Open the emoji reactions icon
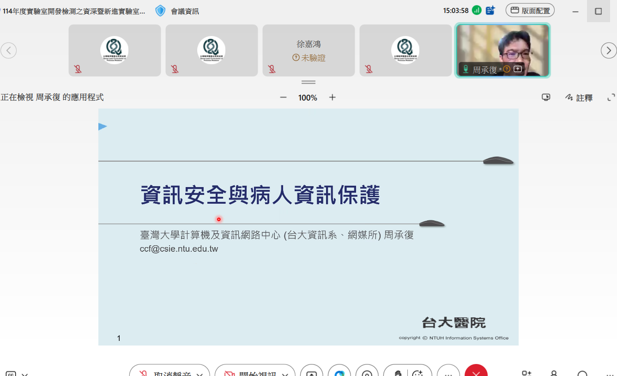 coord(417,373)
